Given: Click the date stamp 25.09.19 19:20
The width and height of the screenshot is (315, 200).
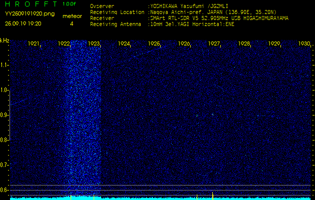Looking at the screenshot, I should tap(23, 23).
